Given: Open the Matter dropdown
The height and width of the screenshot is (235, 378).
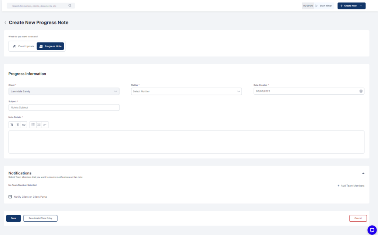Looking at the screenshot, I should point(186,91).
